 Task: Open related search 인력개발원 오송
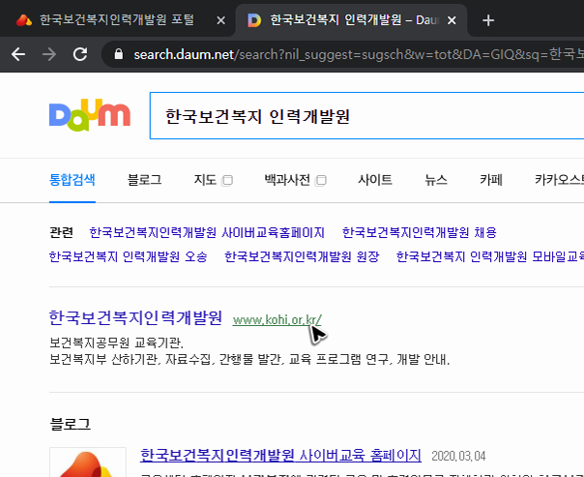[129, 256]
